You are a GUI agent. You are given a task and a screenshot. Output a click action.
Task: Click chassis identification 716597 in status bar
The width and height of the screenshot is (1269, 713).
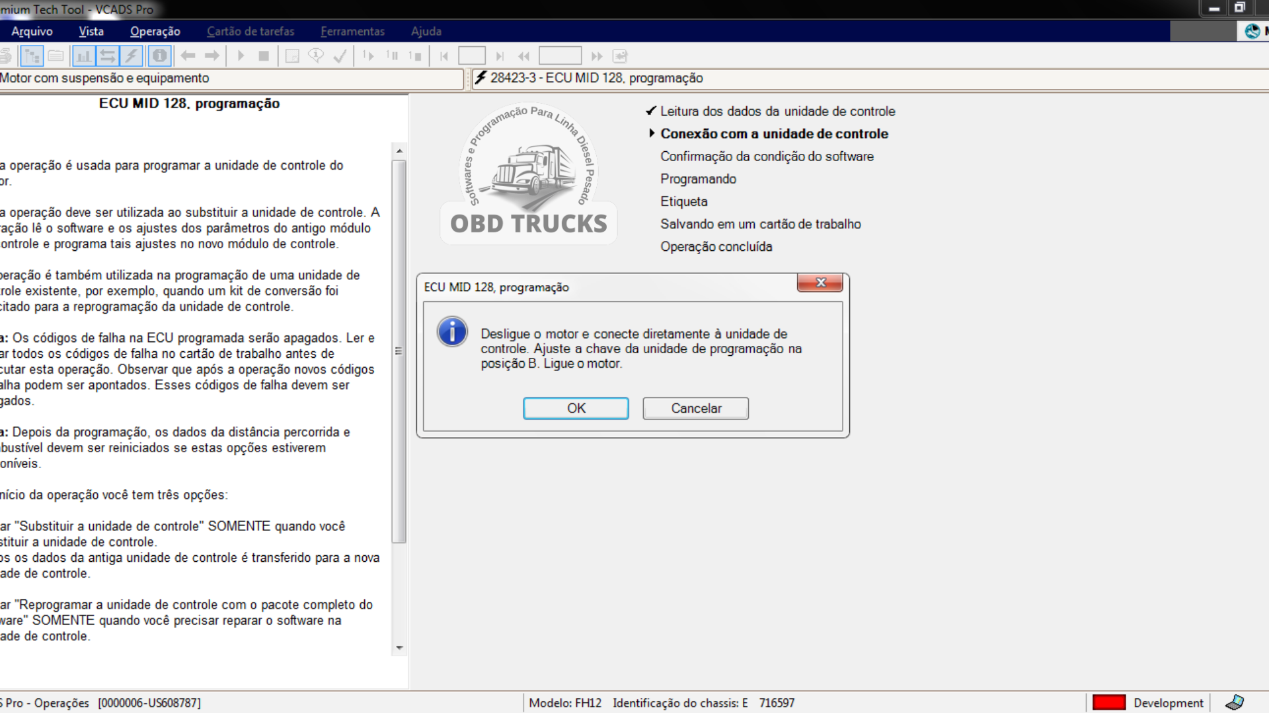pos(777,703)
